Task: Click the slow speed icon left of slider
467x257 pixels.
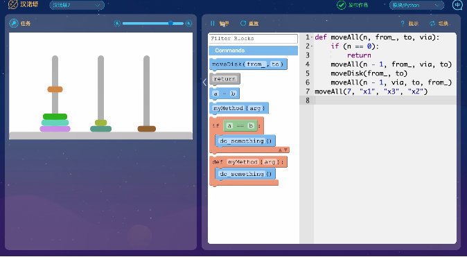Action: point(117,24)
